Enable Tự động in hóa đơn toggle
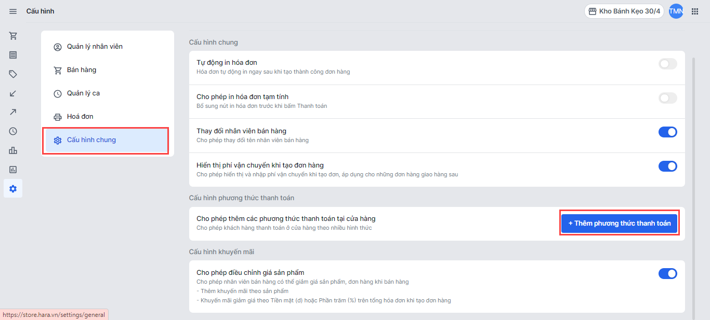The height and width of the screenshot is (320, 710). [x=667, y=64]
